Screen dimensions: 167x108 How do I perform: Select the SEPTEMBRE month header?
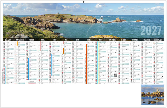point(112,40)
